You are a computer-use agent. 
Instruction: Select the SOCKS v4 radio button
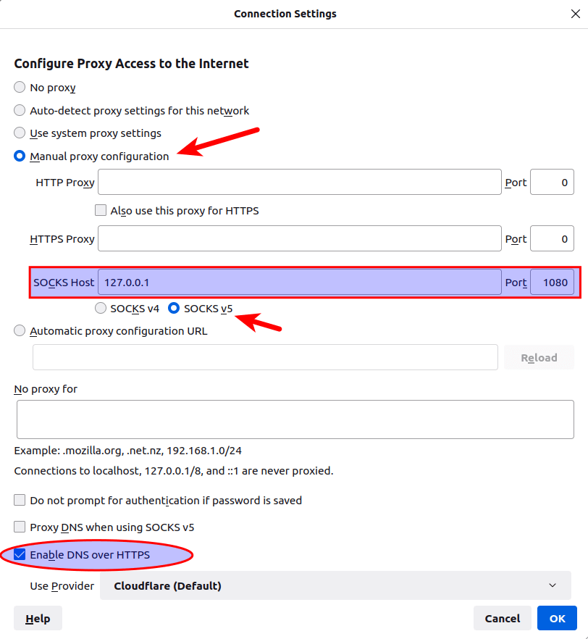[x=101, y=309]
